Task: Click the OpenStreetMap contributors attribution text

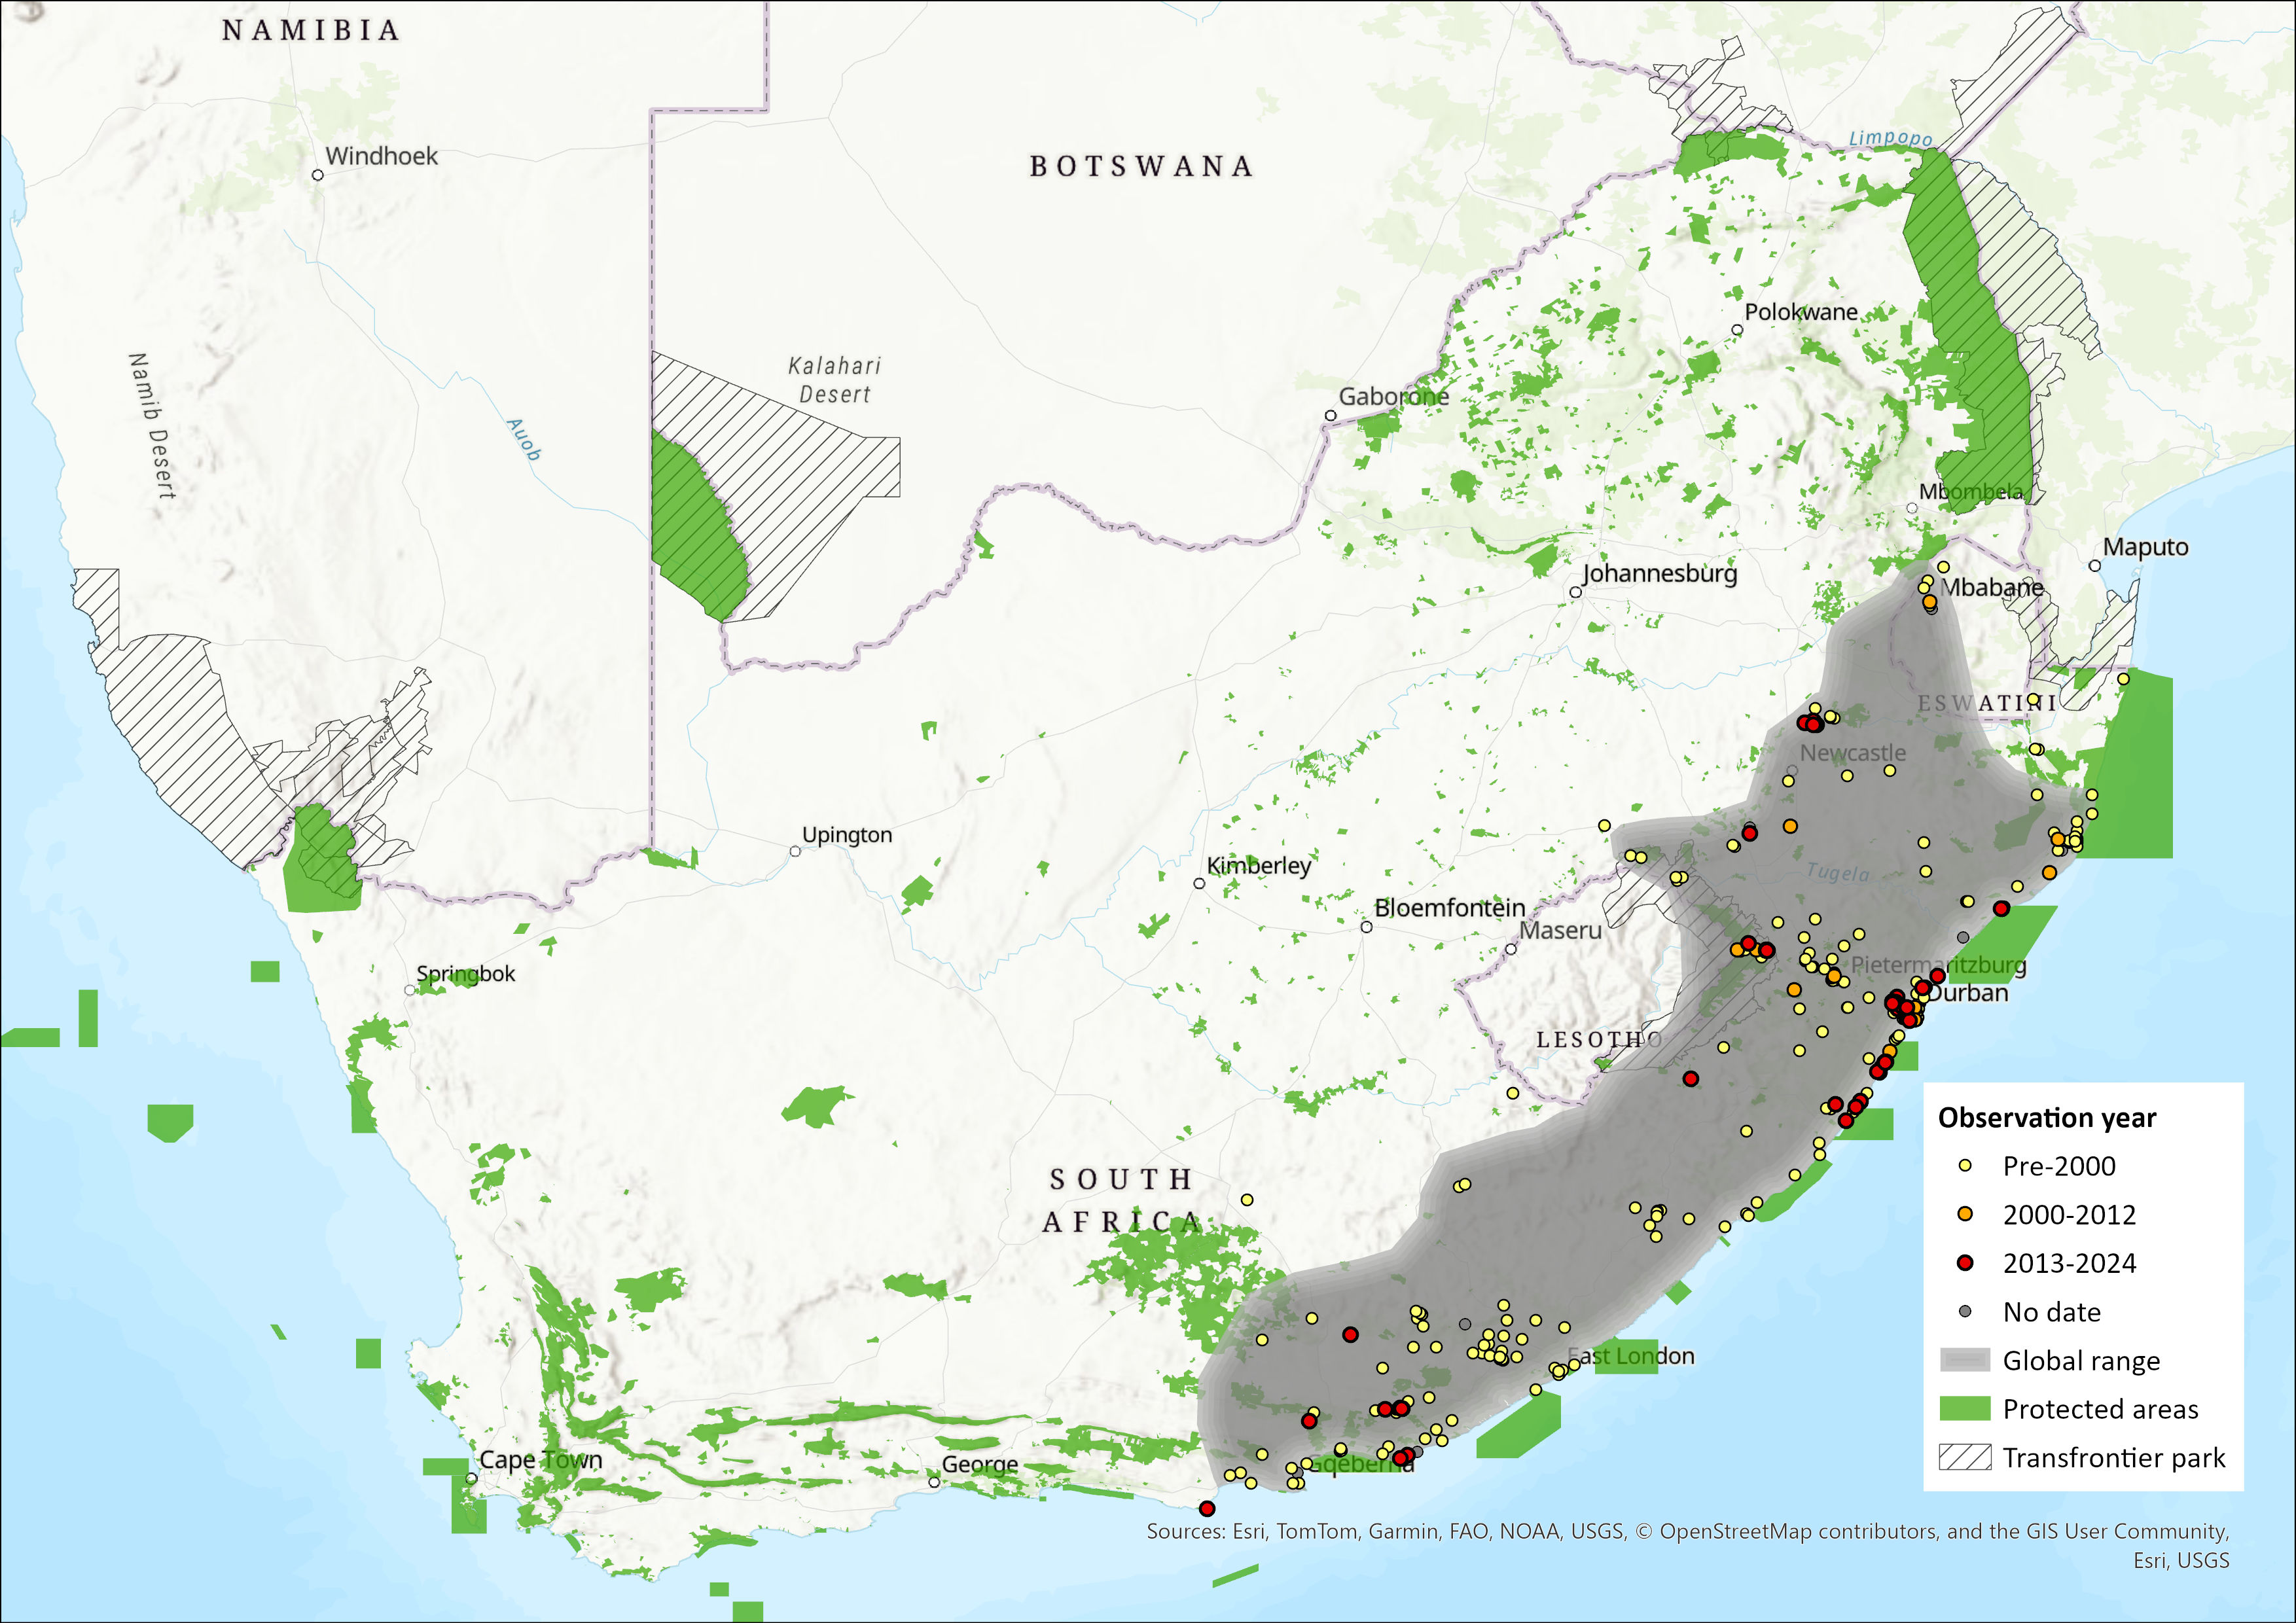Action: pyautogui.click(x=1800, y=1531)
